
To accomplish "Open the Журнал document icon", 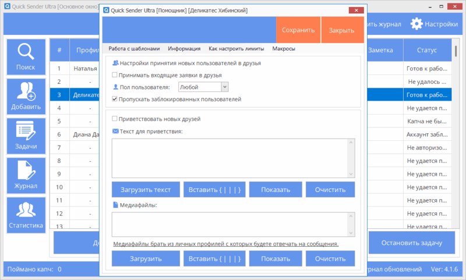I will 25,171.
